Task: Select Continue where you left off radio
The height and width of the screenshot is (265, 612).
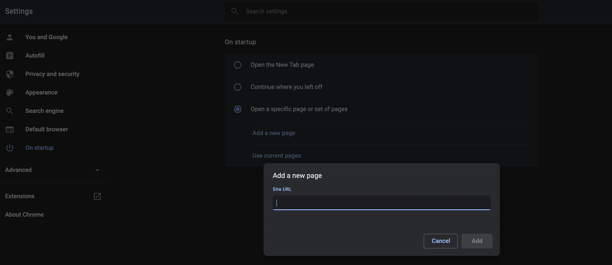Action: tap(237, 87)
